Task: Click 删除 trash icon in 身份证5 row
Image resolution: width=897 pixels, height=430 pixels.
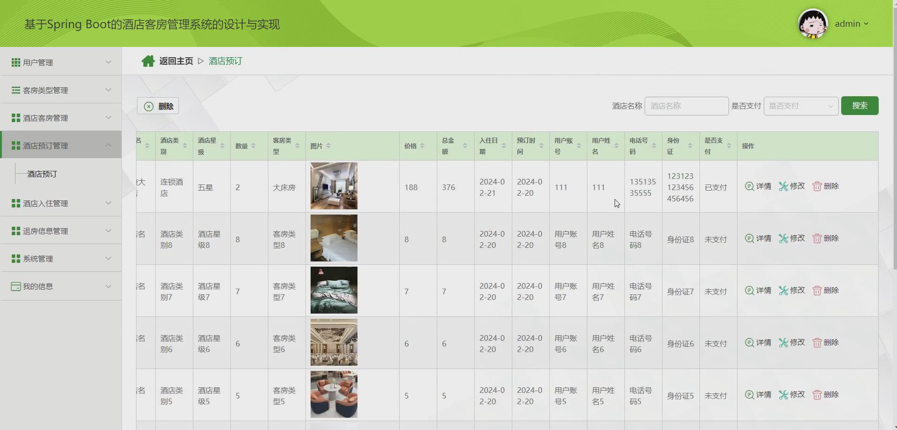Action: pyautogui.click(x=817, y=395)
